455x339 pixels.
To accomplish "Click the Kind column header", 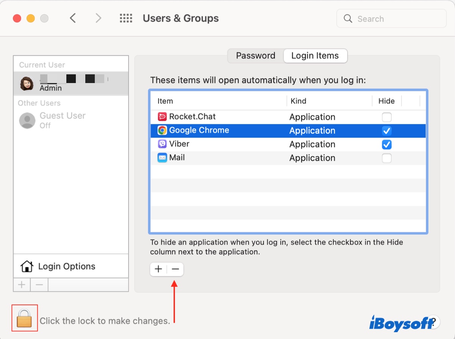I will pyautogui.click(x=298, y=101).
